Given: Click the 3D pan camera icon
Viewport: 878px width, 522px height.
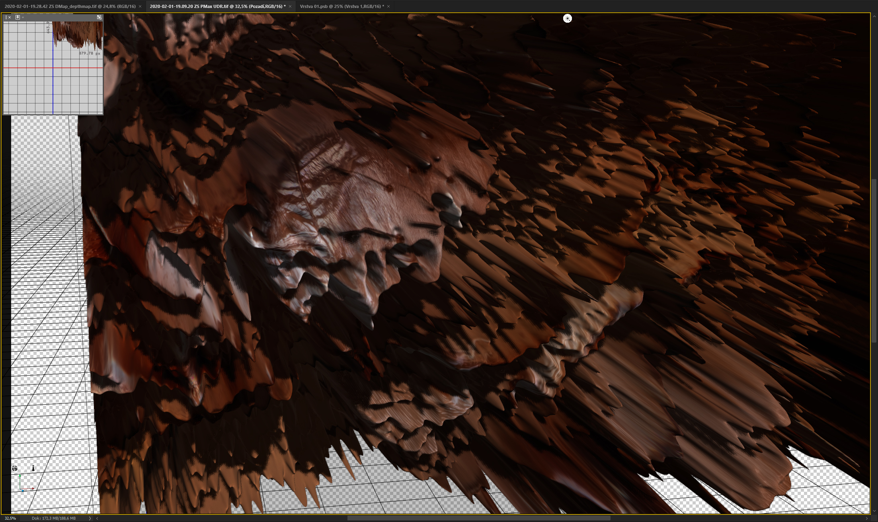Looking at the screenshot, I should pos(24,468).
